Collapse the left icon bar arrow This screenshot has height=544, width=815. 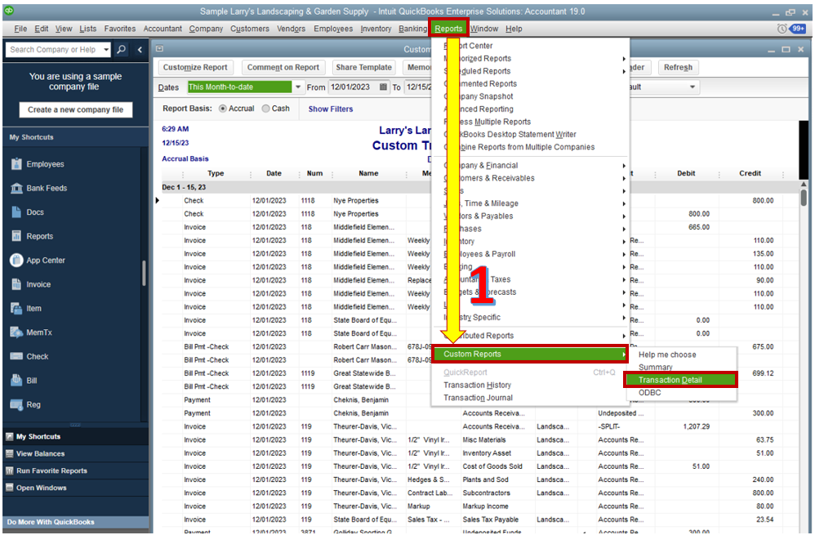140,49
